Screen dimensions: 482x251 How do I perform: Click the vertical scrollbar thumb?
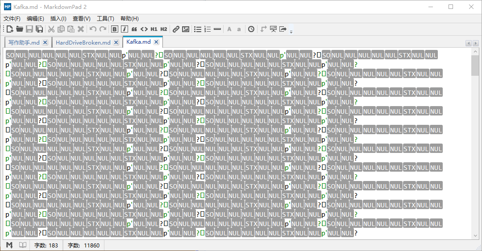pos(475,66)
